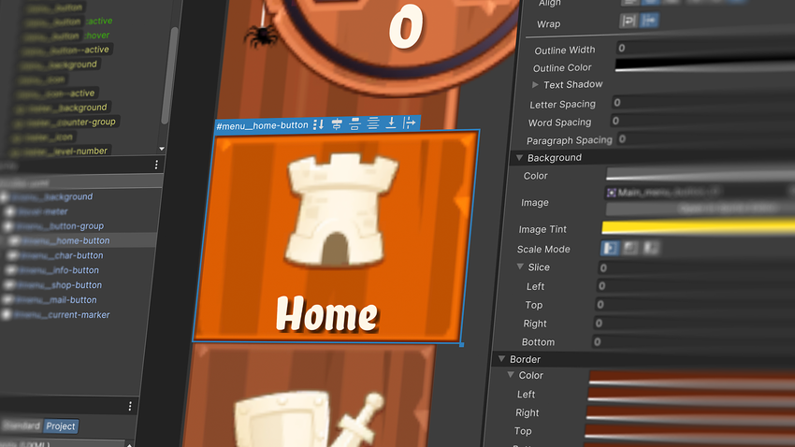Screen dimensions: 795x447
Task: Select #menu__char-button in the hierarchy
Action: 61,255
